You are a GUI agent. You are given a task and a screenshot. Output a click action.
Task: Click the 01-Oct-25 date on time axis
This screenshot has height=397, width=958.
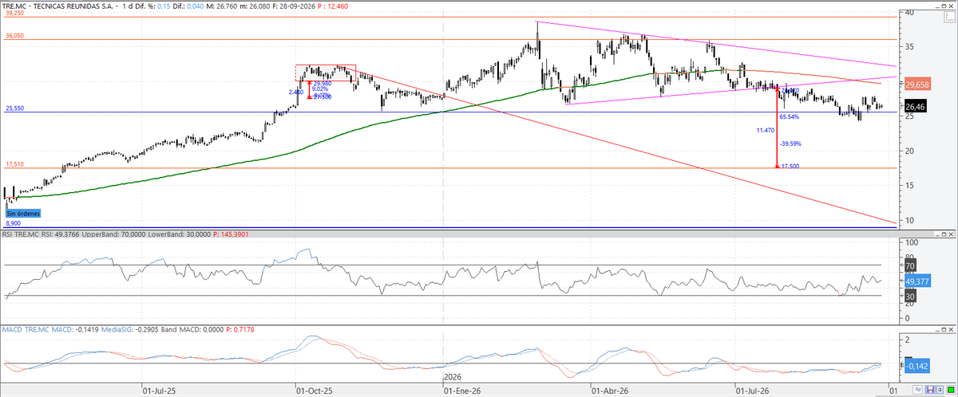pyautogui.click(x=313, y=391)
